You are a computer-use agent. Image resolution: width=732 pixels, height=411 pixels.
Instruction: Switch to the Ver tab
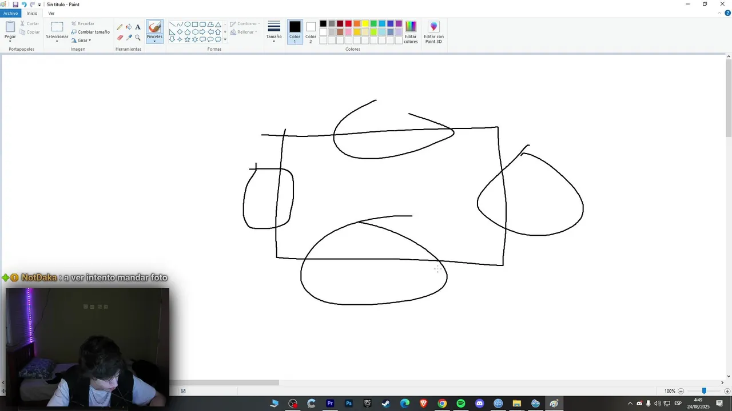tap(51, 13)
